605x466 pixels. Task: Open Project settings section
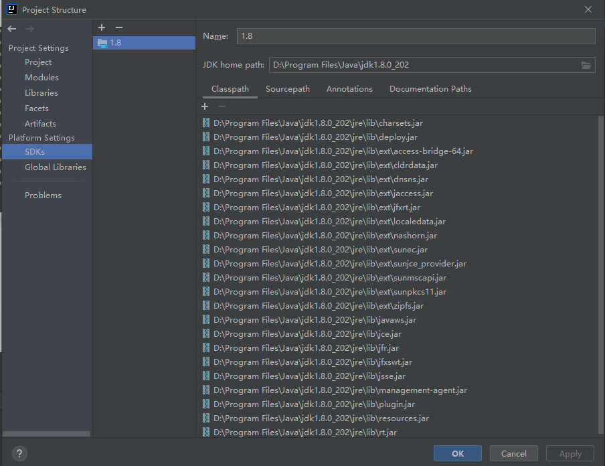[37, 62]
